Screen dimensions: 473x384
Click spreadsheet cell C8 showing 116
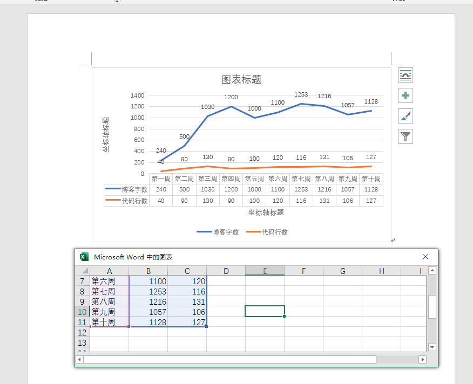(x=187, y=291)
